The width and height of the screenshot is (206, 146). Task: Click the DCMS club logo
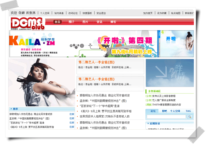[28, 24]
